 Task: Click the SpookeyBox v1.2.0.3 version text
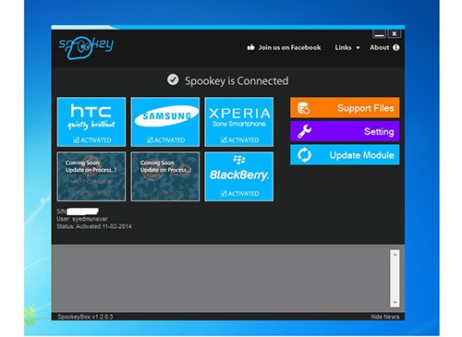coord(85,317)
